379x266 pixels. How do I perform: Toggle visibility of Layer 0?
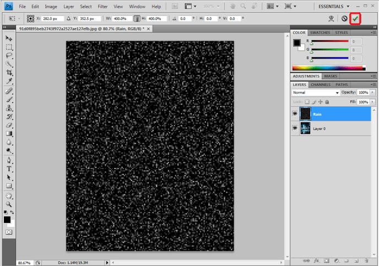tap(295, 129)
